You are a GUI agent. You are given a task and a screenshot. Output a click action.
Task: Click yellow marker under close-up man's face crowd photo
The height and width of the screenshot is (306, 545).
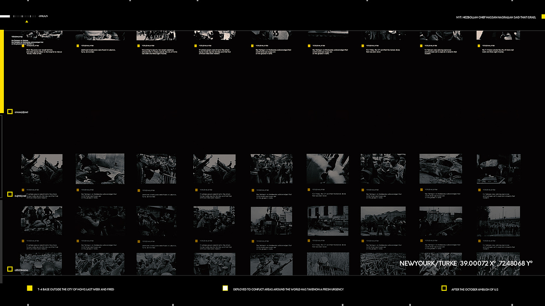tap(363, 190)
